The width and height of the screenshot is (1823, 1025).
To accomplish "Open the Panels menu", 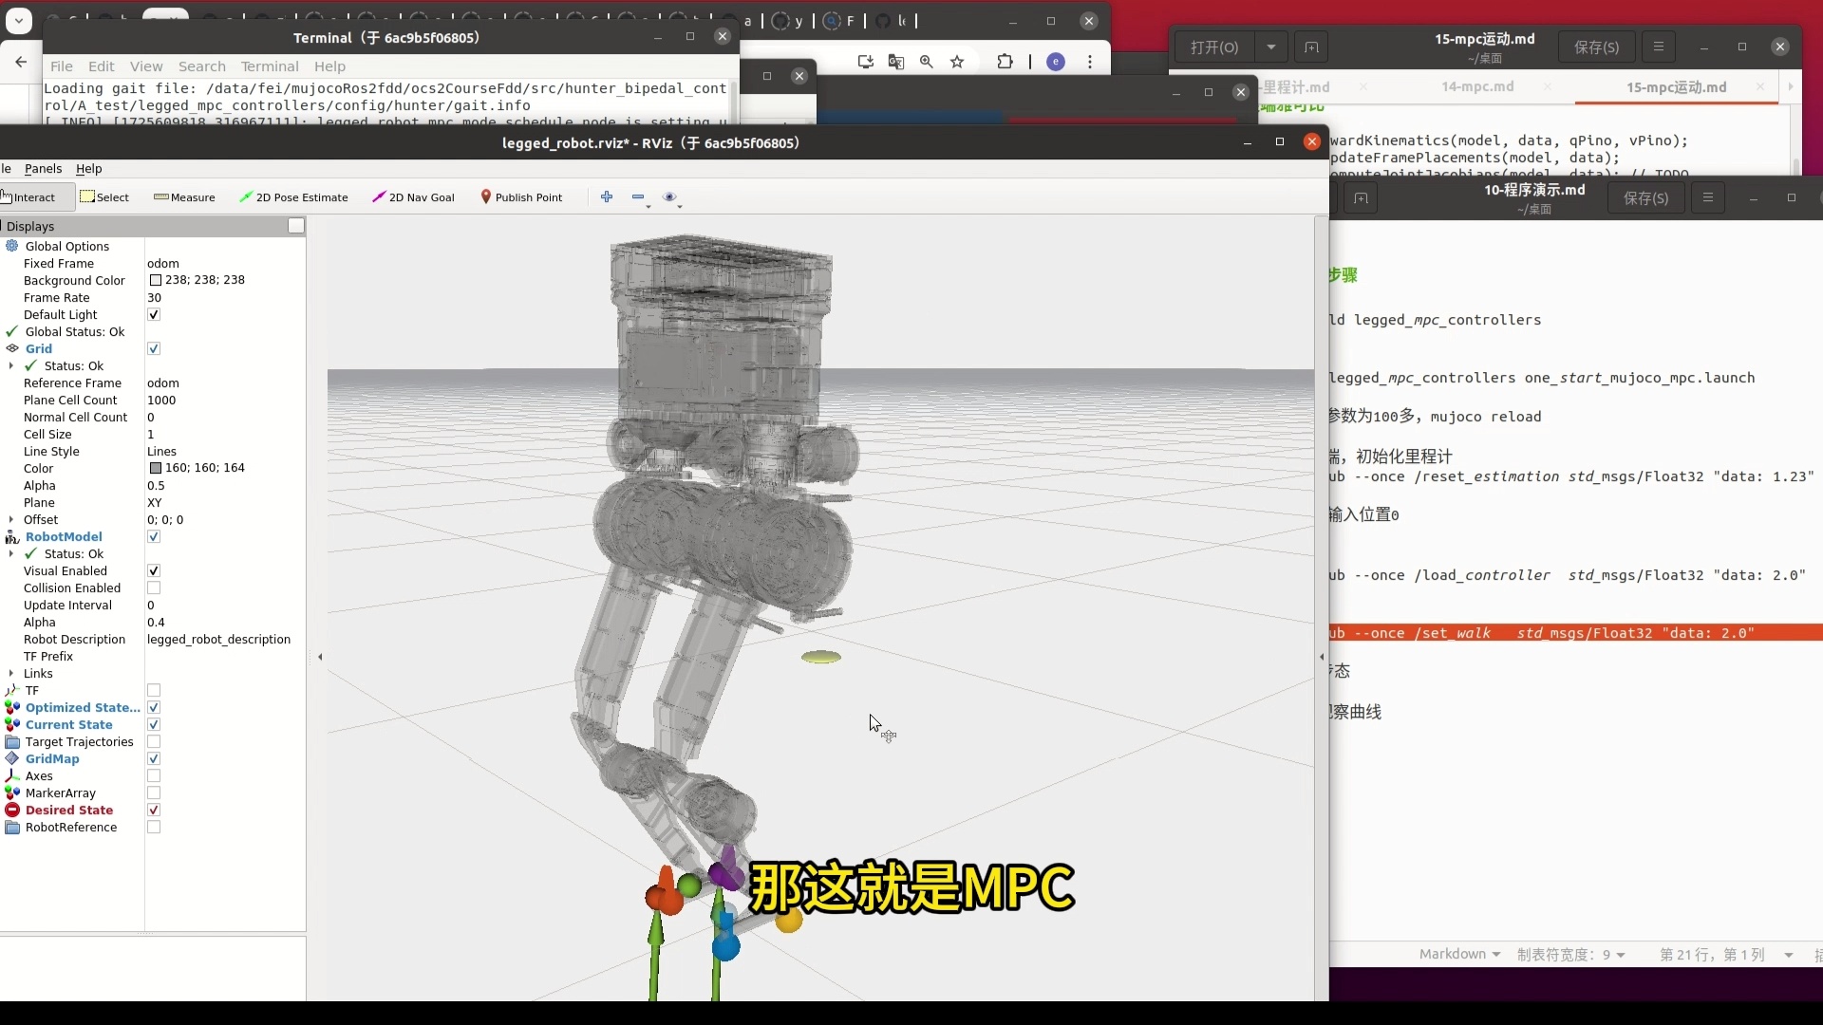I will point(43,169).
